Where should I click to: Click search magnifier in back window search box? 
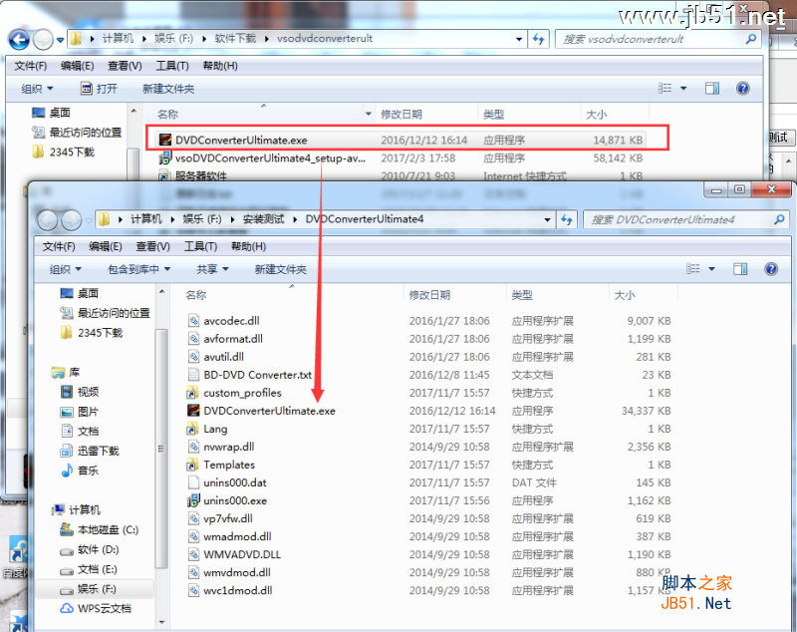pyautogui.click(x=751, y=39)
